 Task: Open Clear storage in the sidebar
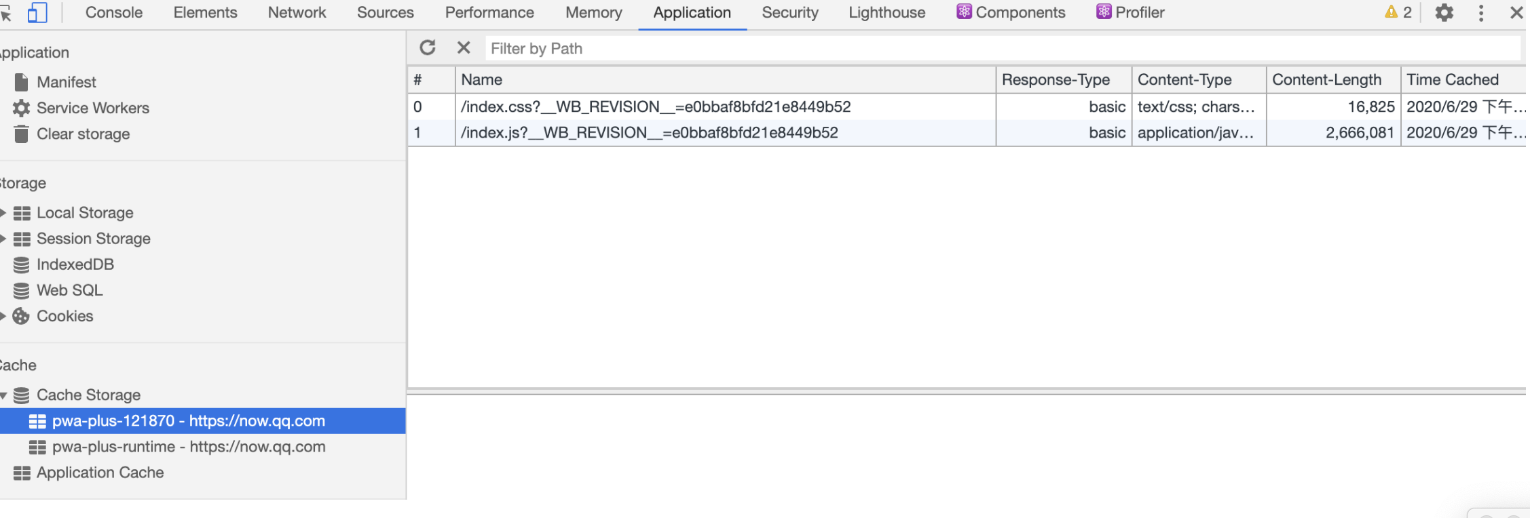pos(83,134)
